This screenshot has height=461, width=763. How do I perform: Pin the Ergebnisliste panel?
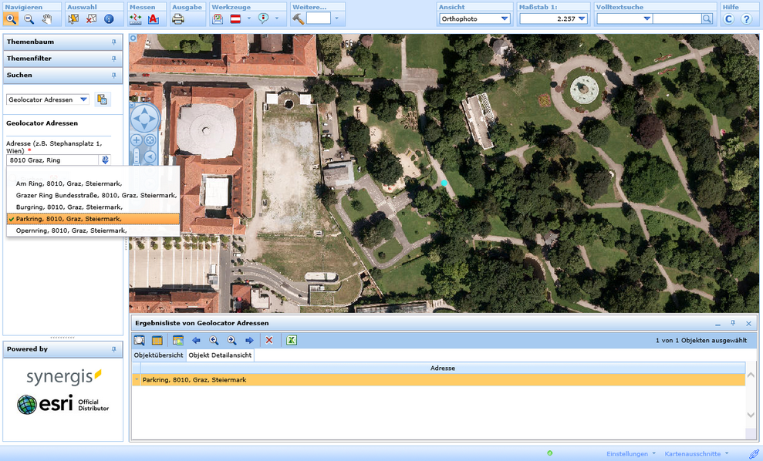pos(731,323)
